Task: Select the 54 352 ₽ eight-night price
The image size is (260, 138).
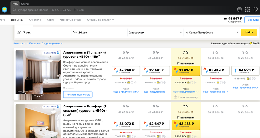Action: (215, 71)
